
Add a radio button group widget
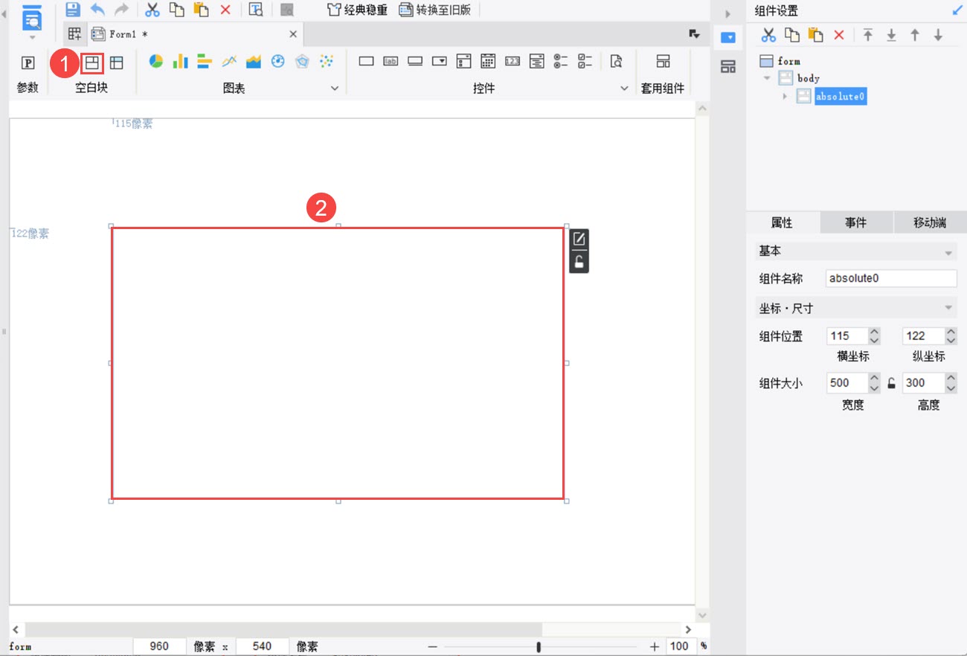click(x=561, y=62)
